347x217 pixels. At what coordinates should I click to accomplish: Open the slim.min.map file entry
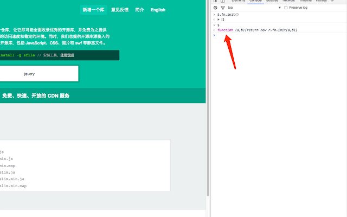tap(13, 186)
